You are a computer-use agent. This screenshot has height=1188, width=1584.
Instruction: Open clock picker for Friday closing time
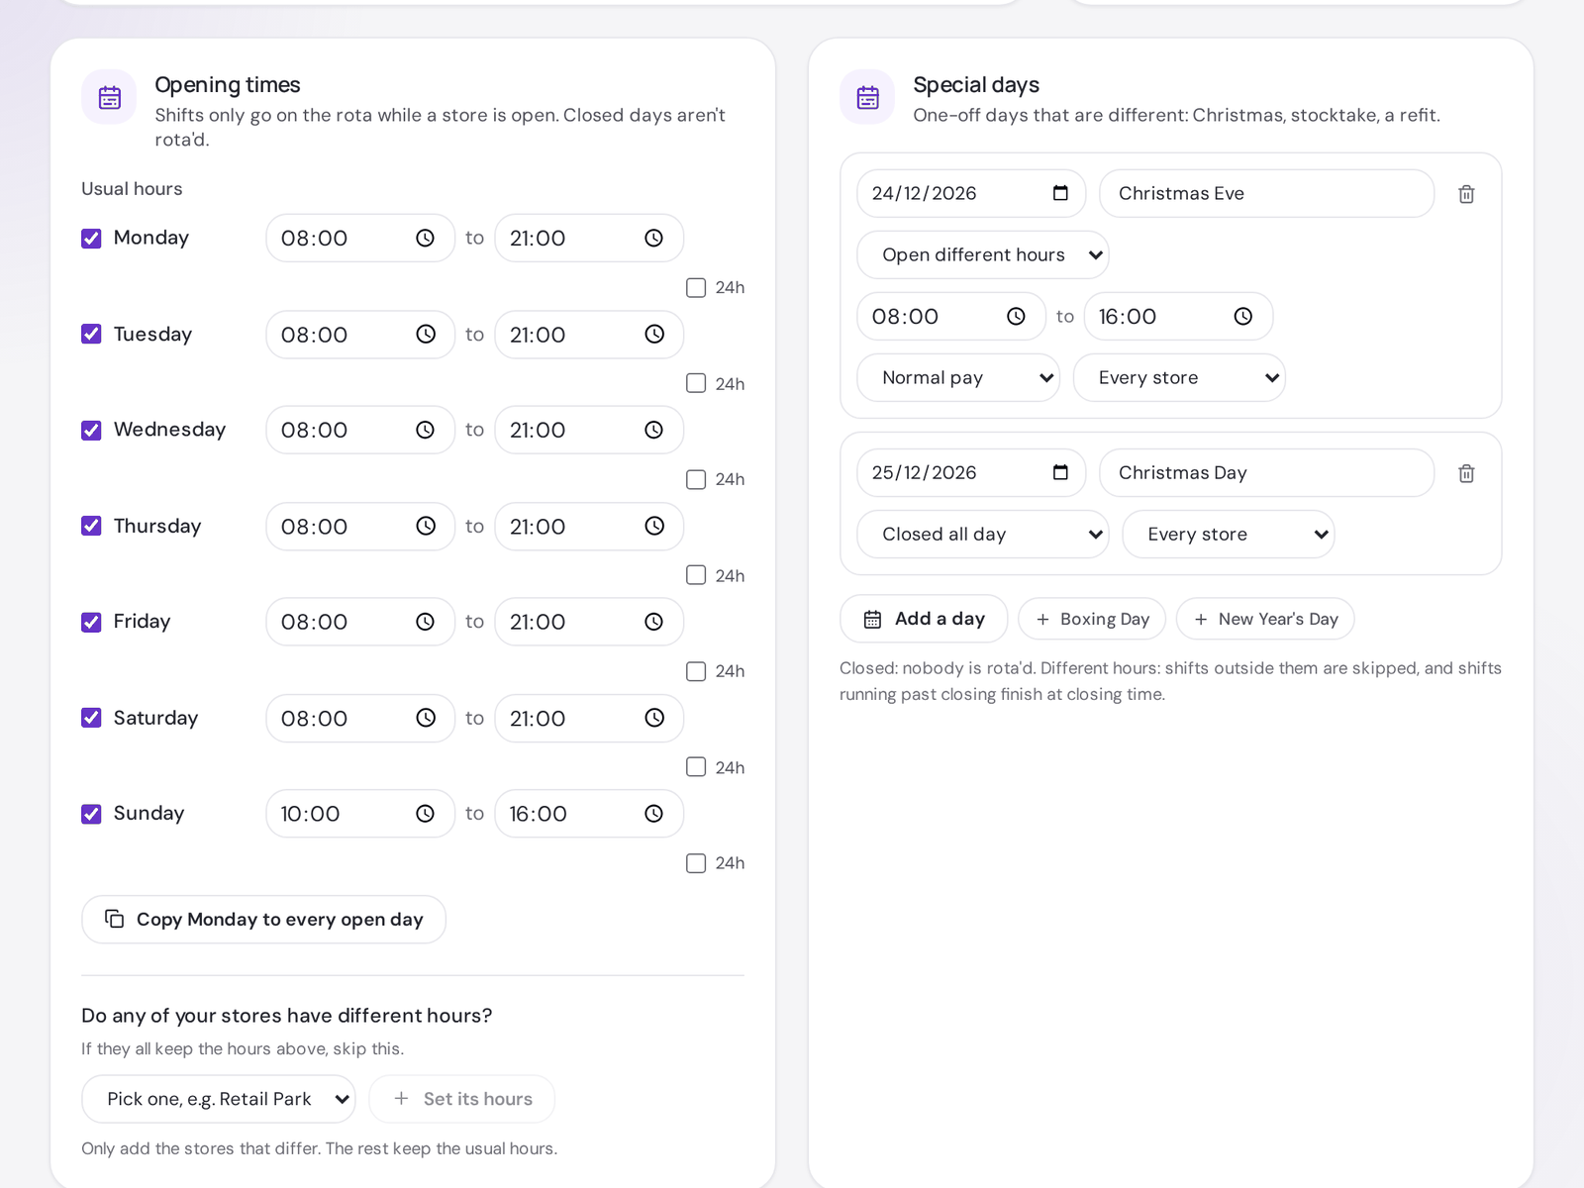click(653, 622)
